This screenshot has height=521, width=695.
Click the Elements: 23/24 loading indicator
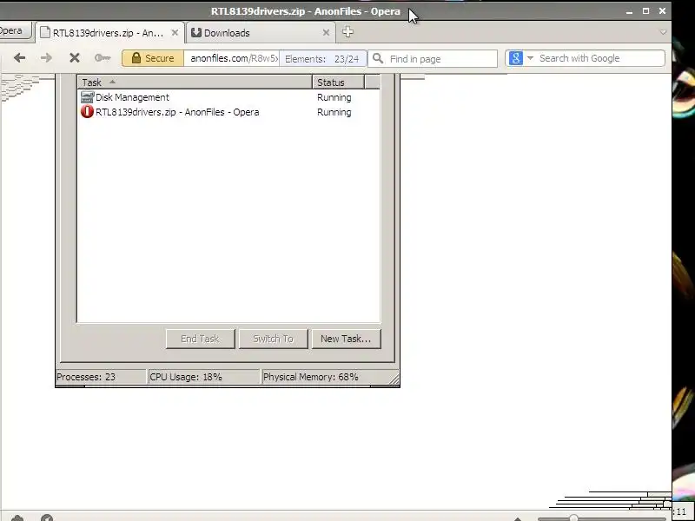[322, 59]
